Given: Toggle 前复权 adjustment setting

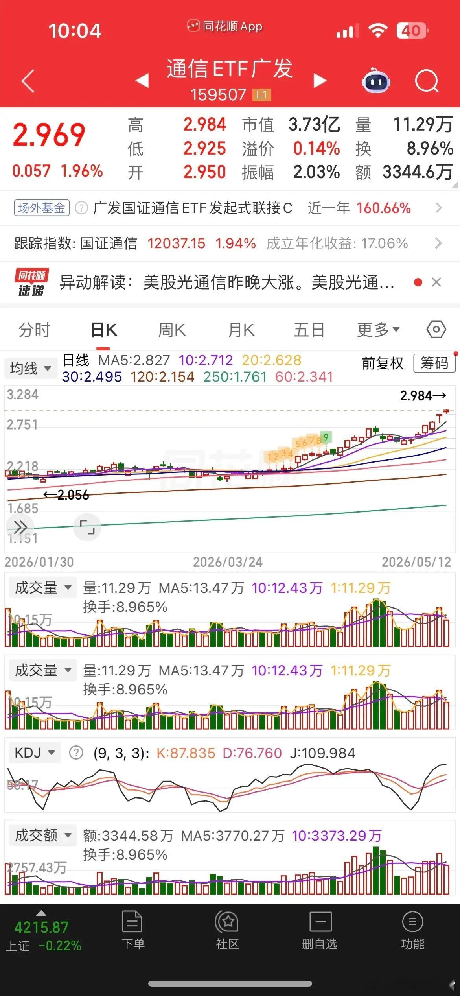Looking at the screenshot, I should (x=383, y=363).
